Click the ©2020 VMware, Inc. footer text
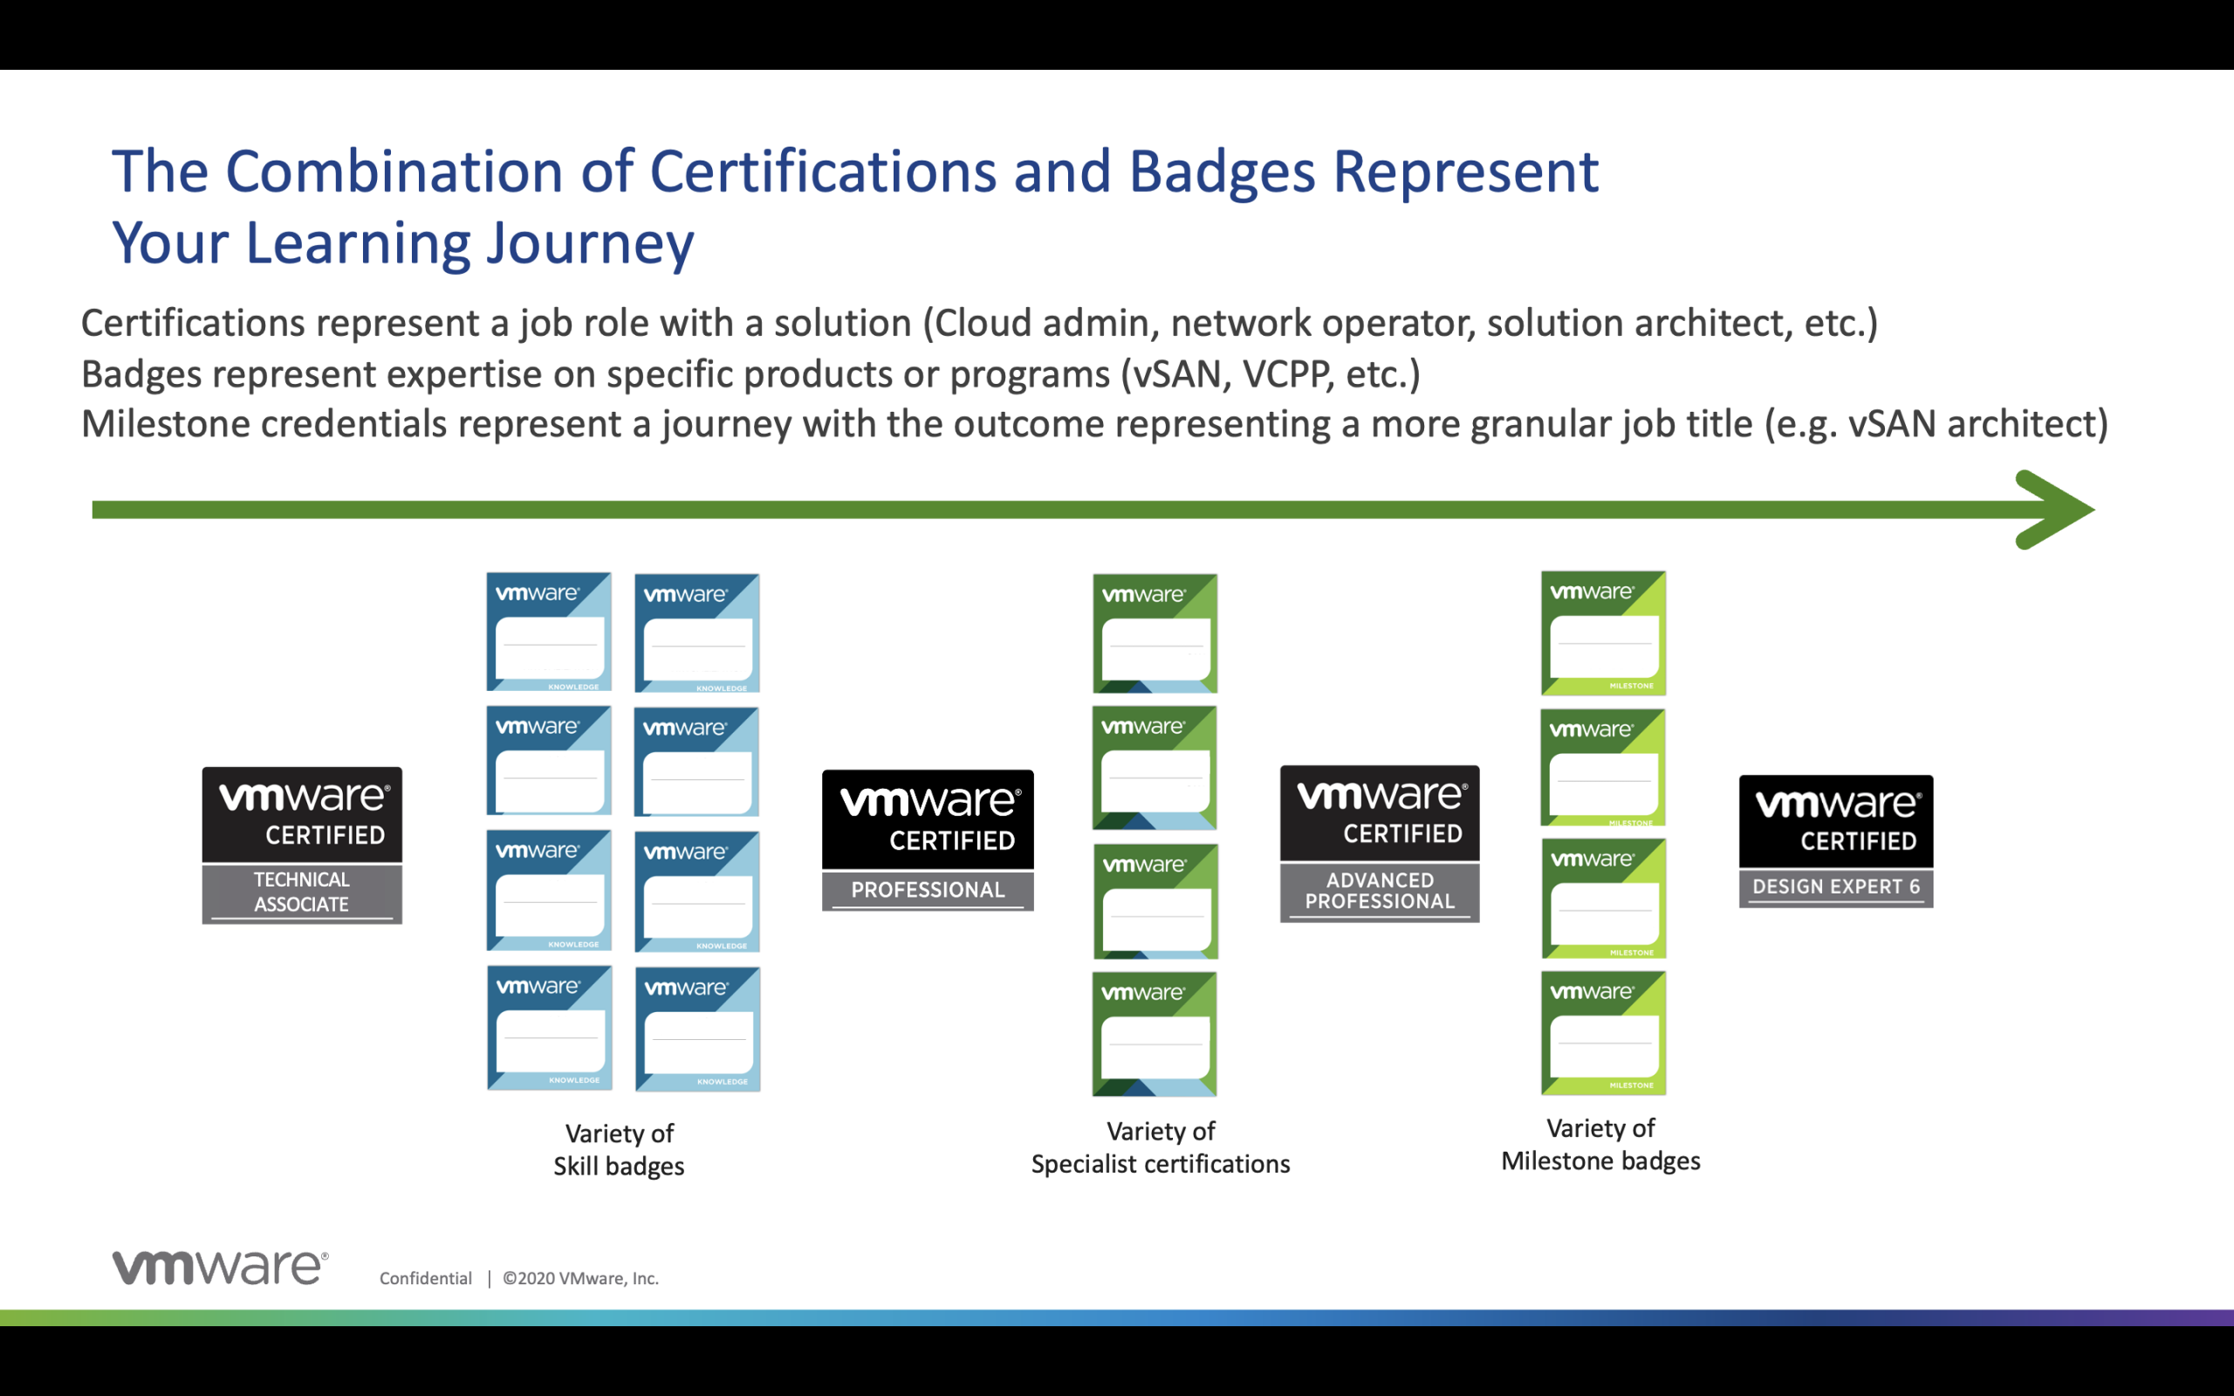 [x=579, y=1278]
